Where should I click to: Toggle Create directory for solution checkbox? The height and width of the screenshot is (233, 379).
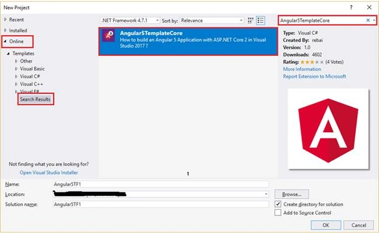[x=278, y=204]
